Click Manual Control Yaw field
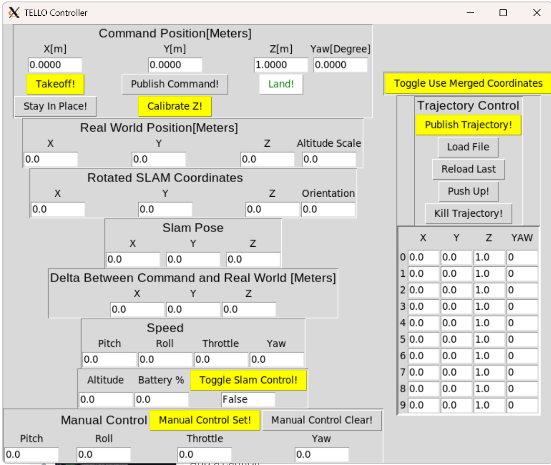This screenshot has width=551, height=465. tap(322, 455)
